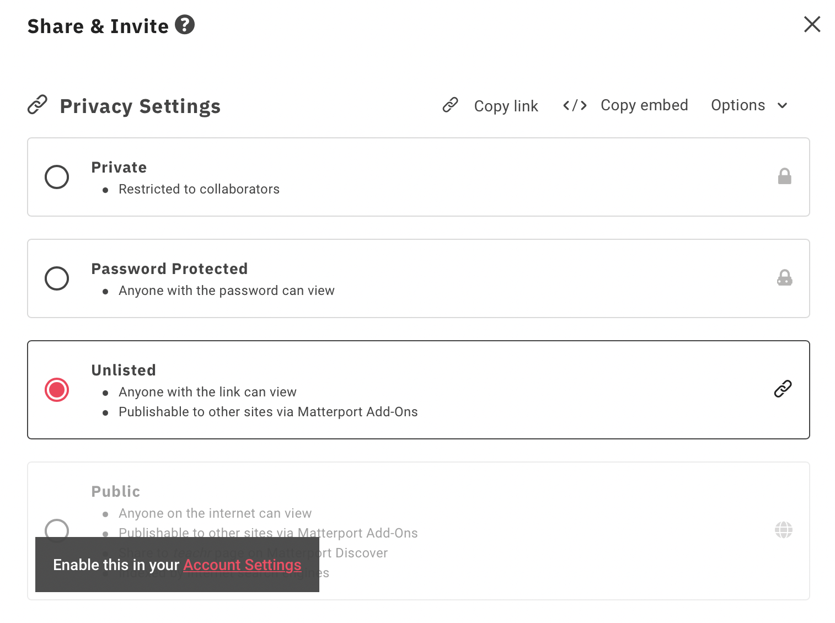The height and width of the screenshot is (623, 835).
Task: Click the help question mark icon
Action: pyautogui.click(x=185, y=25)
